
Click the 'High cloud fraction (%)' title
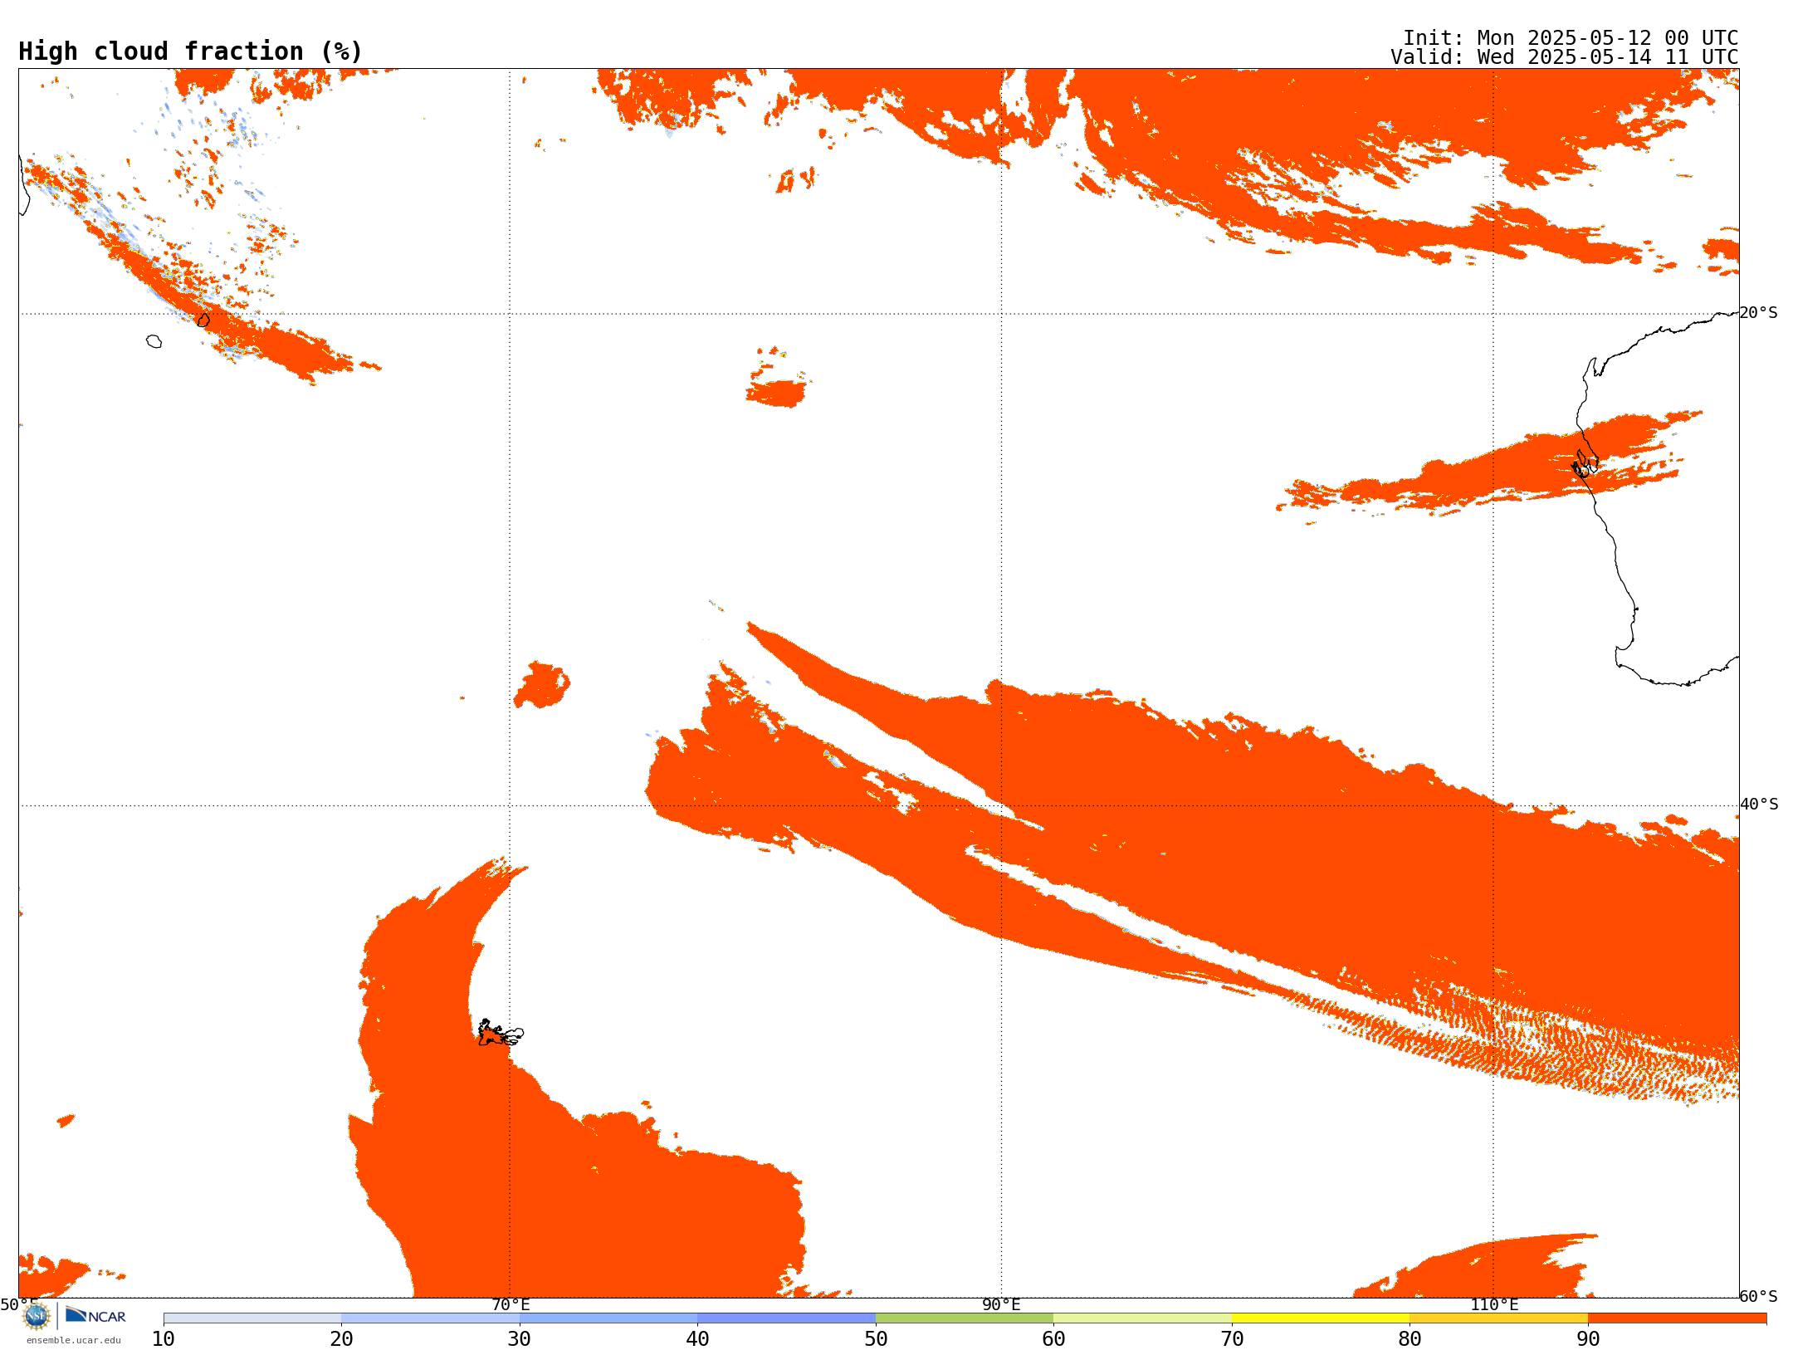pos(191,51)
